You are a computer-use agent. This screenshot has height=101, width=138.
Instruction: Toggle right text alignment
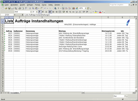pyautogui.click(x=57, y=12)
